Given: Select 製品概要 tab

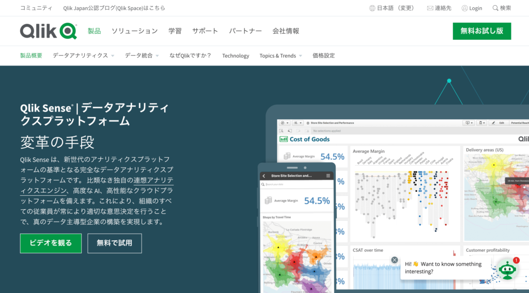Looking at the screenshot, I should (31, 56).
